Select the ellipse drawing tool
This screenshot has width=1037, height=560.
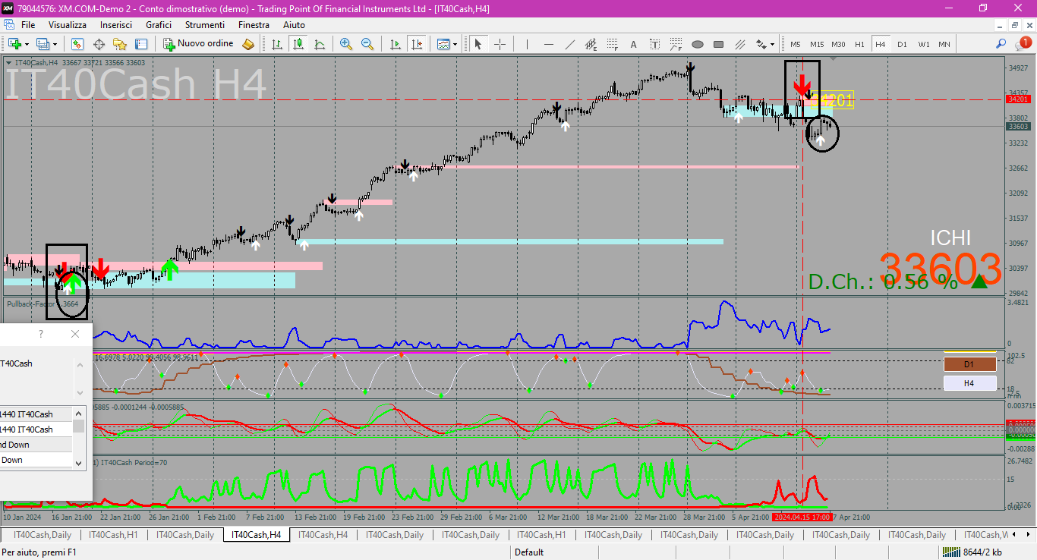point(697,44)
